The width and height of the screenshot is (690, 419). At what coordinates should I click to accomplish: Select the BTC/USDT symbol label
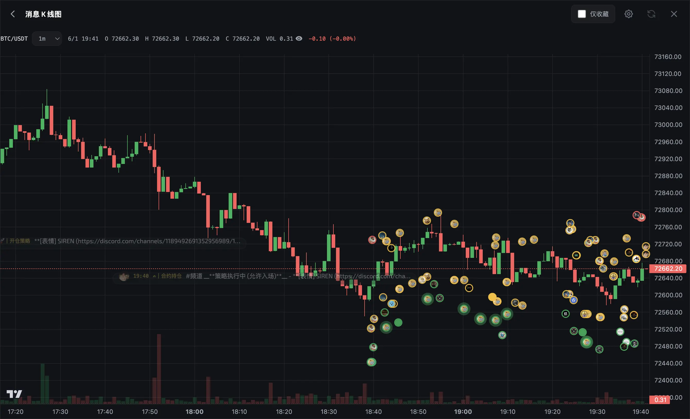14,39
